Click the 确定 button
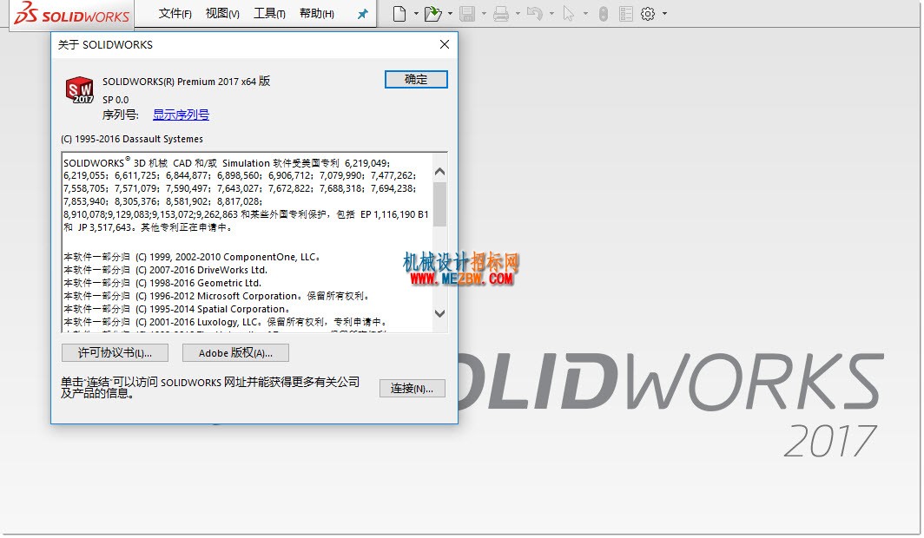The width and height of the screenshot is (924, 538). (x=416, y=80)
